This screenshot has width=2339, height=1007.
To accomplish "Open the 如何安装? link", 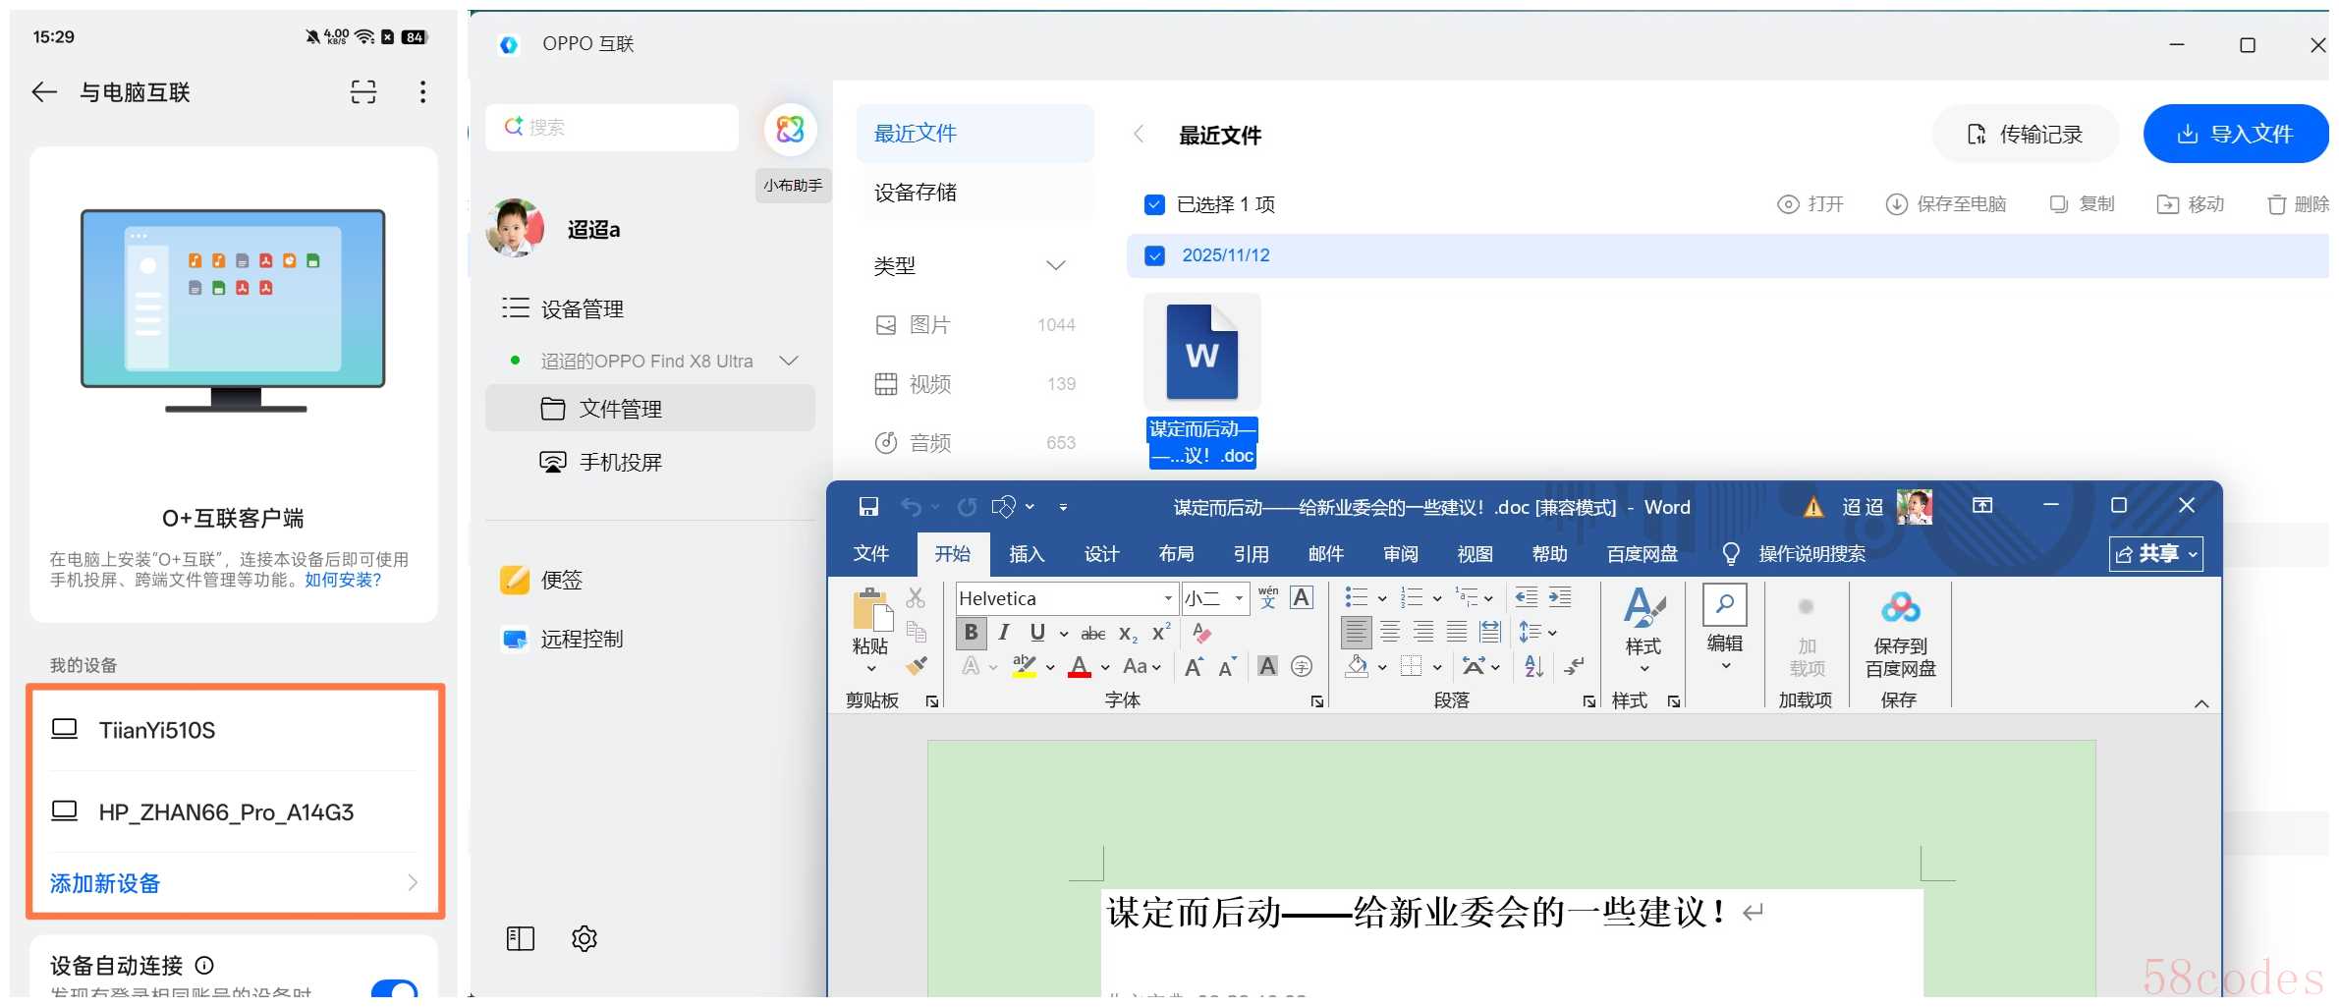I will pyautogui.click(x=343, y=581).
